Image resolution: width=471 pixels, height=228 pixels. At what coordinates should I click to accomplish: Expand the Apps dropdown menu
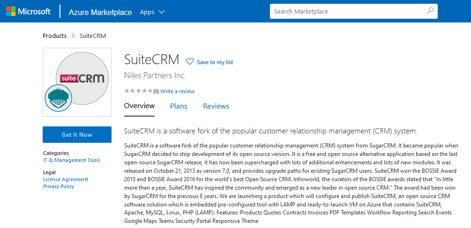pyautogui.click(x=152, y=12)
